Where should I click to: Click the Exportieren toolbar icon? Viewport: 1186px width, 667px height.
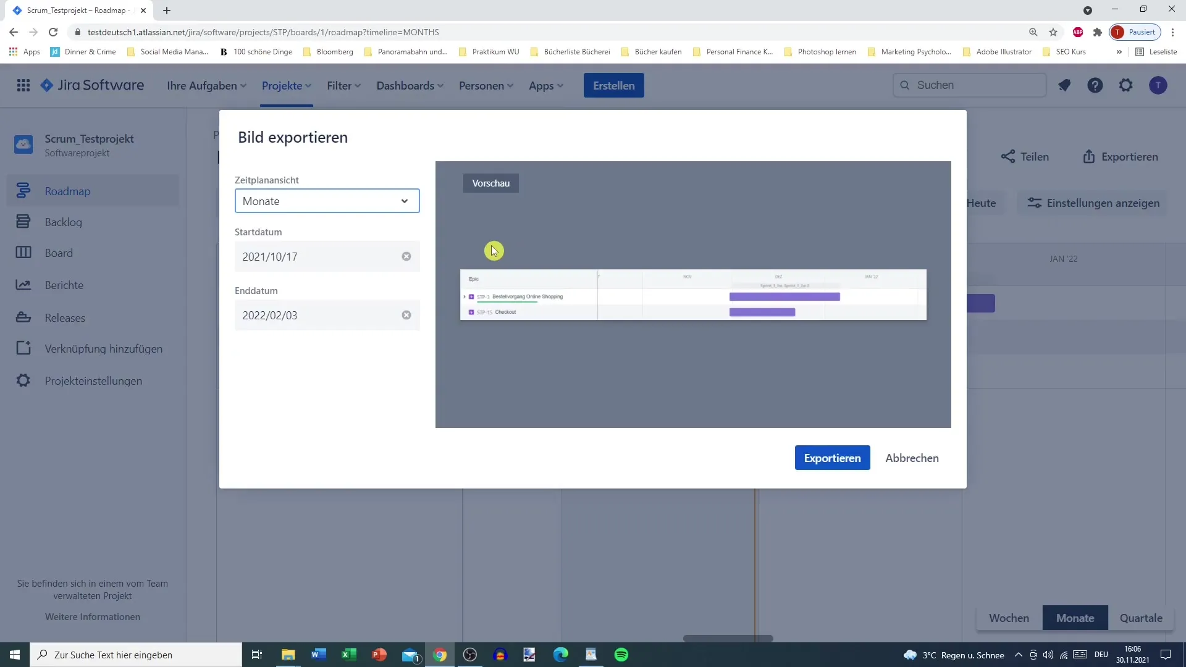pos(1120,156)
